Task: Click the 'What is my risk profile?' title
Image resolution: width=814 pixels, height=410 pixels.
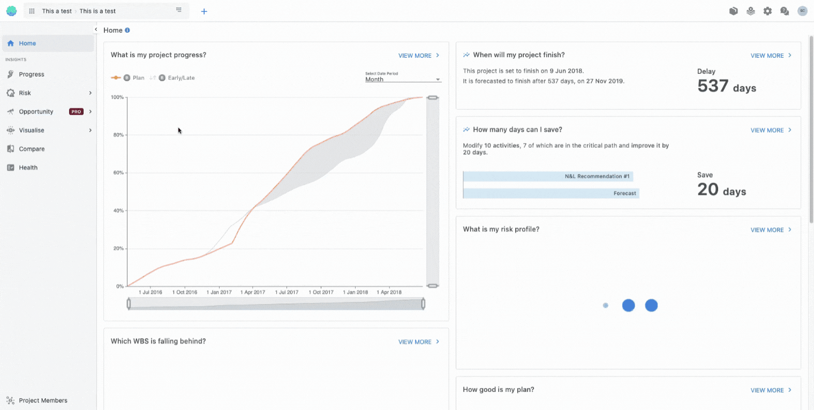Action: click(x=501, y=229)
